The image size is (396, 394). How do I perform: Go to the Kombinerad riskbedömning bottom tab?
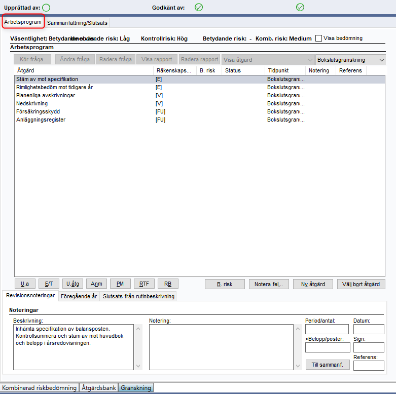pyautogui.click(x=40, y=388)
